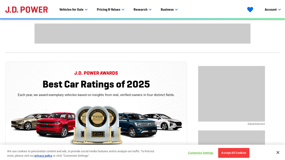This screenshot has height=160, width=285.
Task: Click the blue Ford SUV image
Action: pos(138,125)
